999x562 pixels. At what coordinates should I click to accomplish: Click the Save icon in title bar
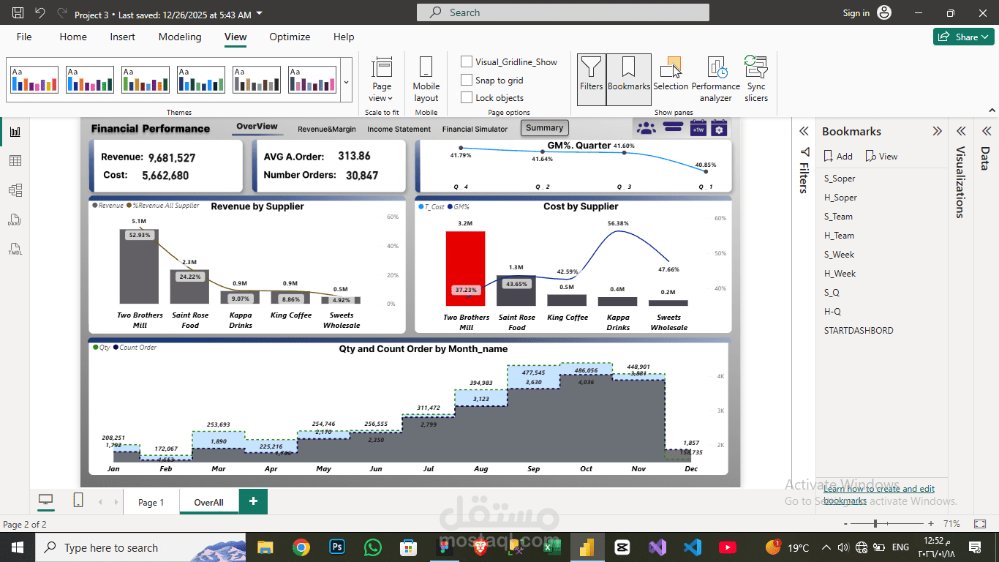18,13
